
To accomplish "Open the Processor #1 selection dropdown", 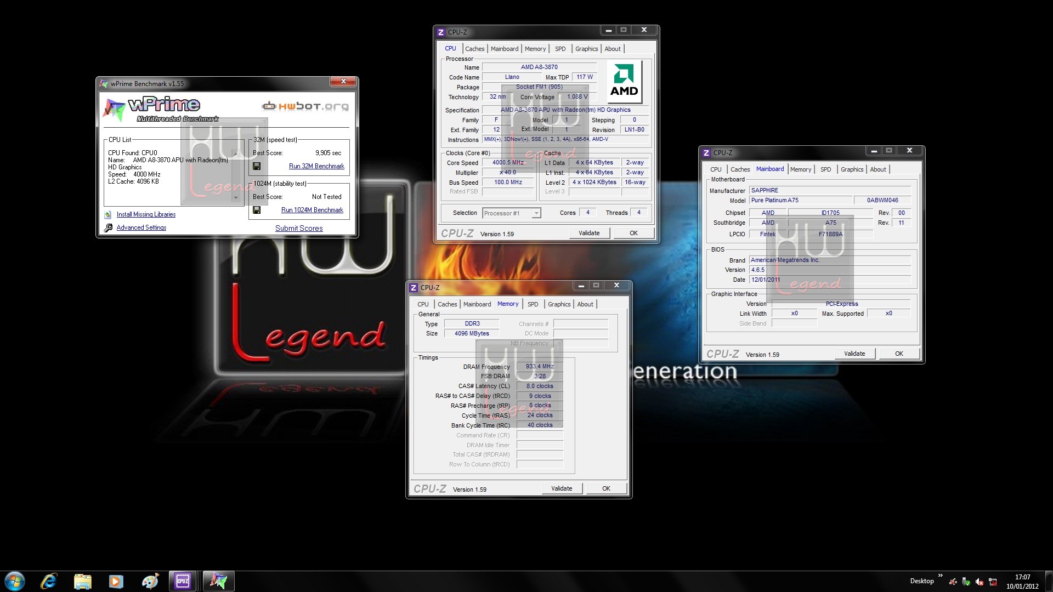I will coord(512,213).
